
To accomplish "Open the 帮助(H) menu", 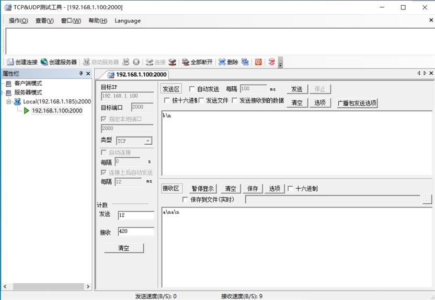I will [98, 20].
